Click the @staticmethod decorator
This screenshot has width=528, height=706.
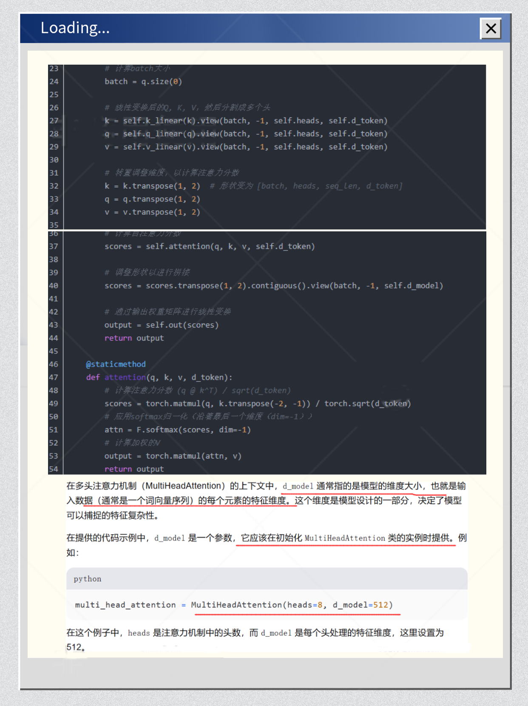(x=116, y=364)
